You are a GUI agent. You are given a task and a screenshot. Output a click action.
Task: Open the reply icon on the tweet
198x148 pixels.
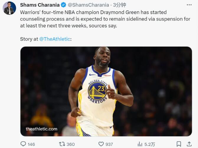pyautogui.click(x=23, y=144)
